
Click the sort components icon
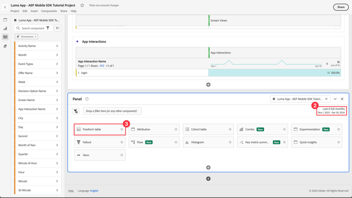pos(58,28)
